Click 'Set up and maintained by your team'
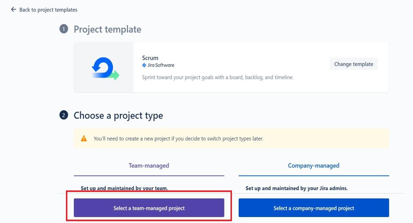413x223 pixels. (124, 188)
